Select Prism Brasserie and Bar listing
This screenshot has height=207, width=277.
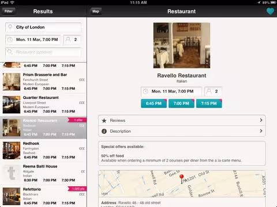[x=43, y=82]
